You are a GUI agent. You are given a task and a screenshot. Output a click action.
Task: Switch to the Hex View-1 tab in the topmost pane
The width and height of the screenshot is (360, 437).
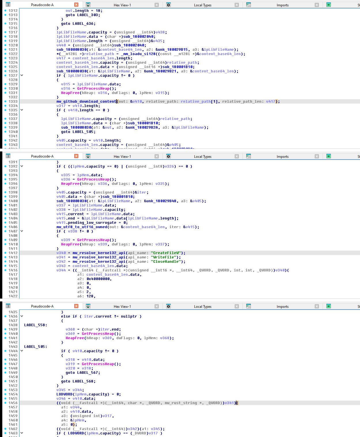tap(122, 5)
